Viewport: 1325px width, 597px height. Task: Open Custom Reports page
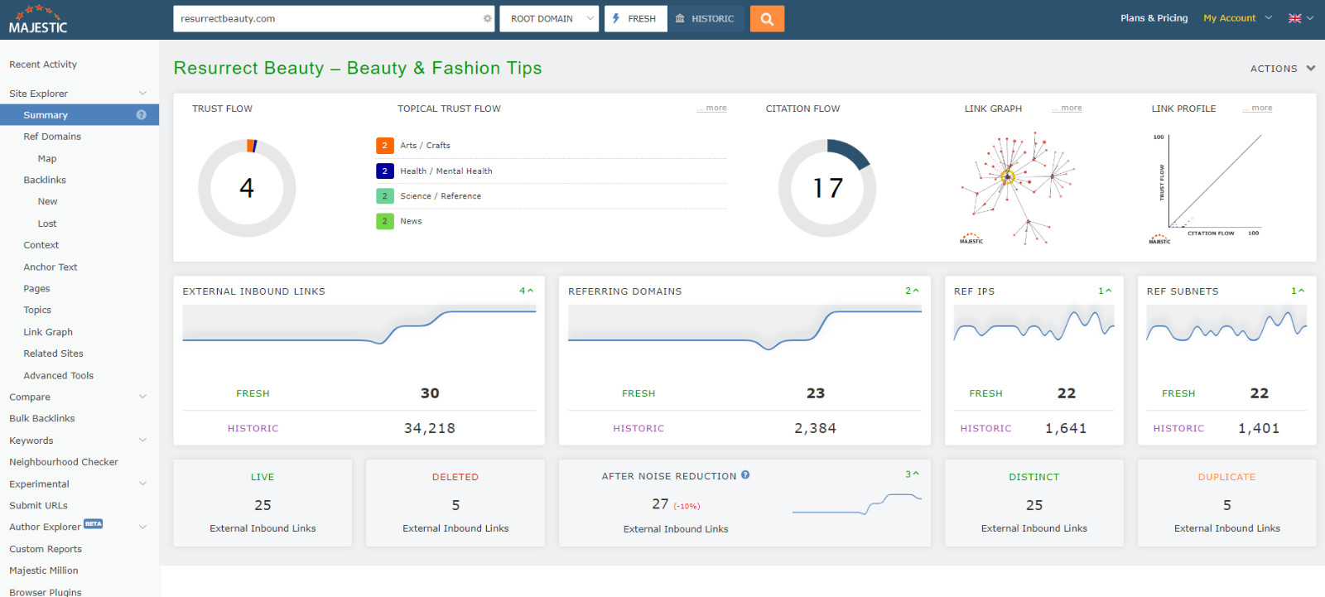(46, 549)
